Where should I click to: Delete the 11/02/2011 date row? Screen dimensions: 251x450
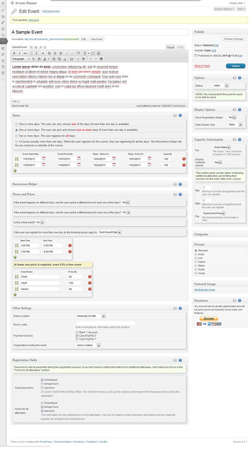(184, 165)
